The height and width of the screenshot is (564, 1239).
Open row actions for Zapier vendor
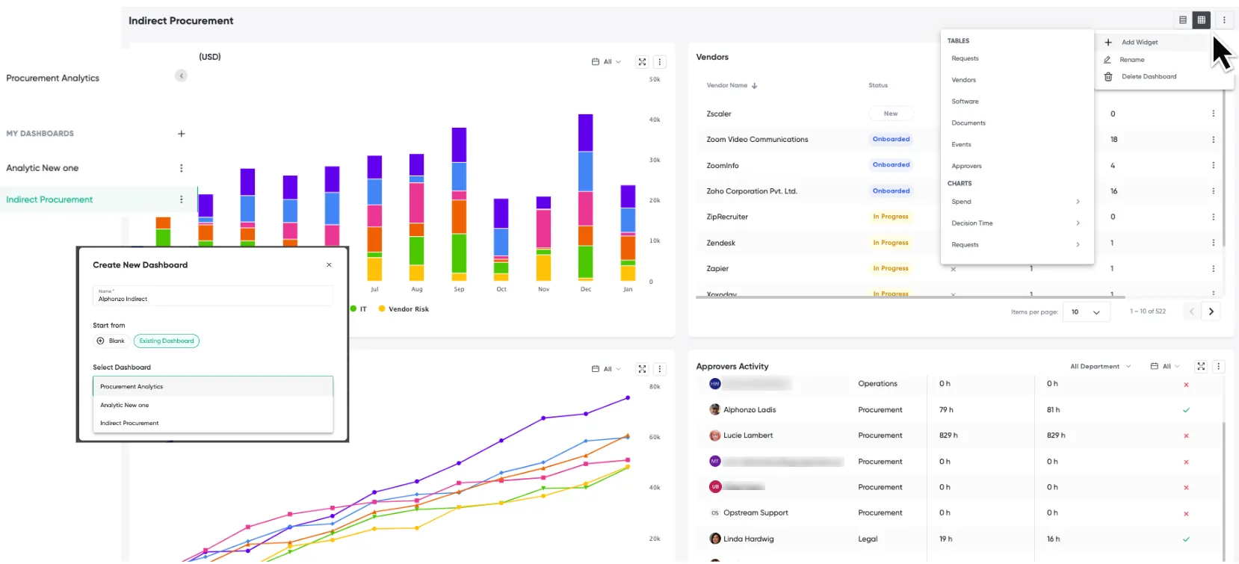pos(1213,268)
